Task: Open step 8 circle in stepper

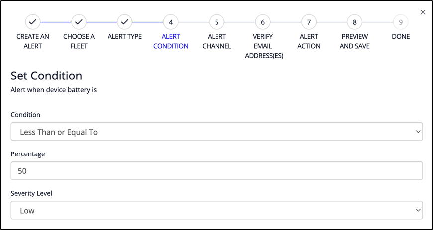Action: (x=355, y=22)
